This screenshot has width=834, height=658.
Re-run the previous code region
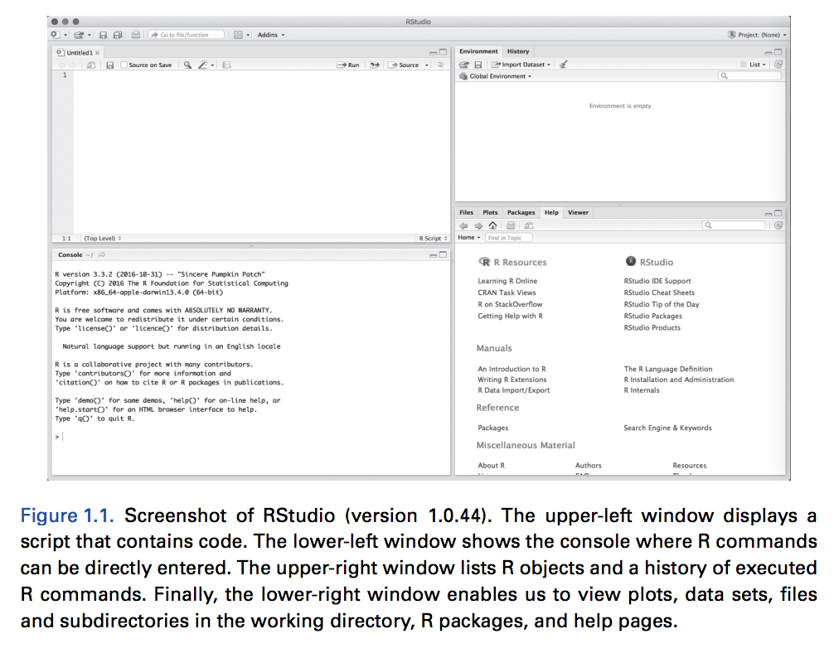tap(375, 65)
